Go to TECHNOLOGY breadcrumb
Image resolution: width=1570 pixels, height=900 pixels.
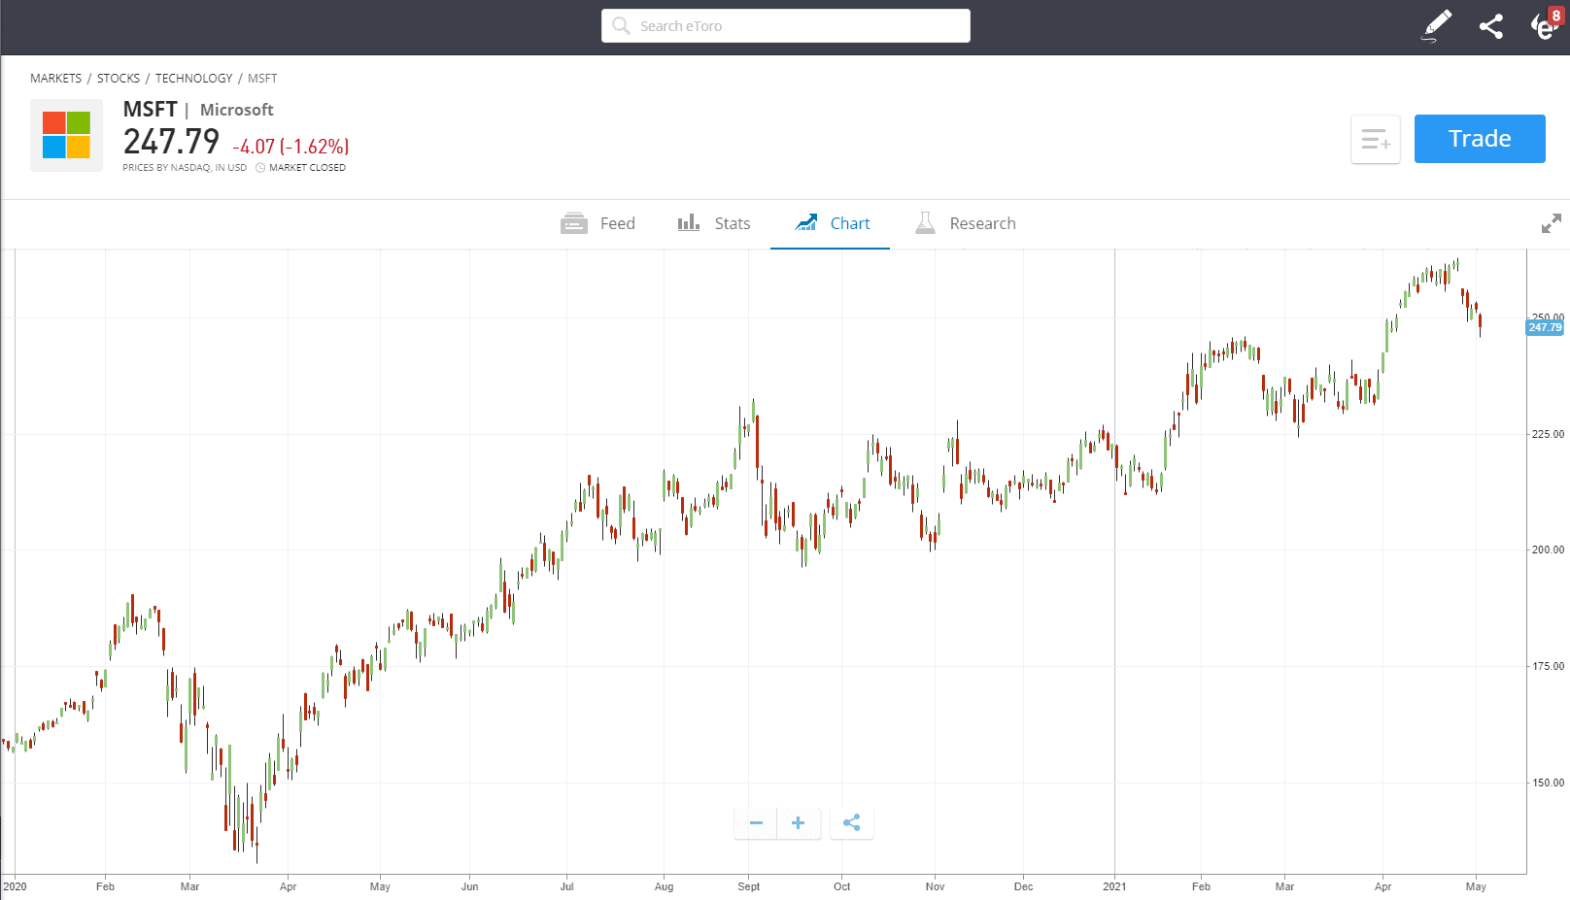click(x=194, y=79)
